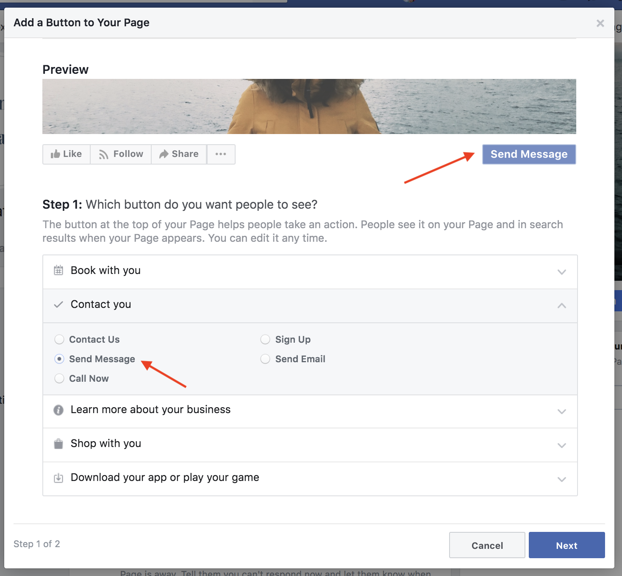The width and height of the screenshot is (622, 576).
Task: Click the Cancel button
Action: coord(487,545)
